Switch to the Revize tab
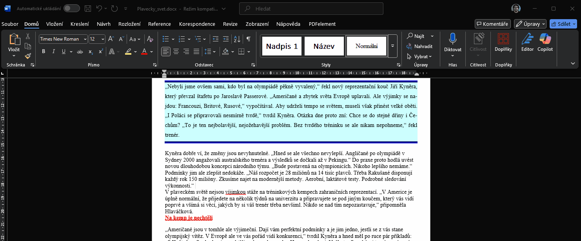This screenshot has width=581, height=241. coord(230,24)
